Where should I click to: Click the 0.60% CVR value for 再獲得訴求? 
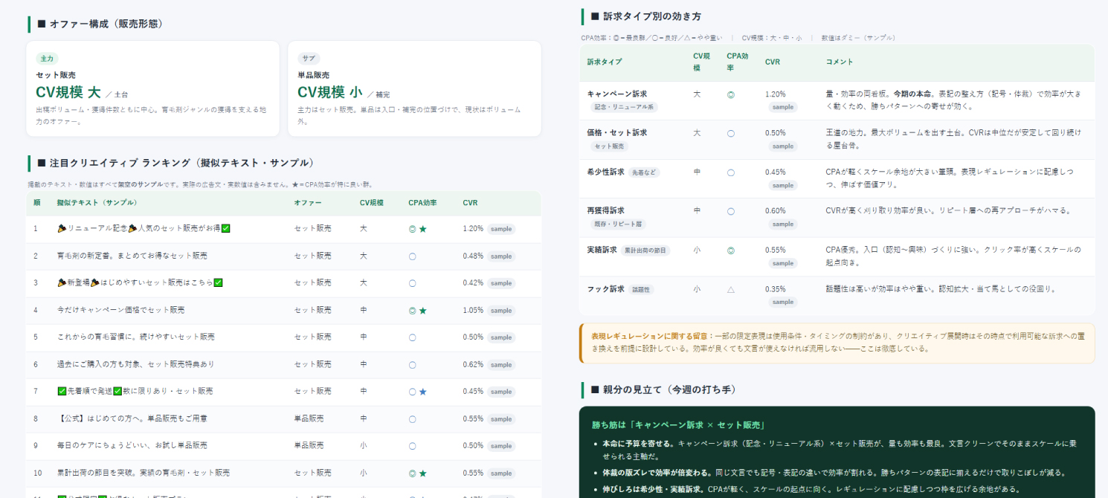[x=776, y=211]
